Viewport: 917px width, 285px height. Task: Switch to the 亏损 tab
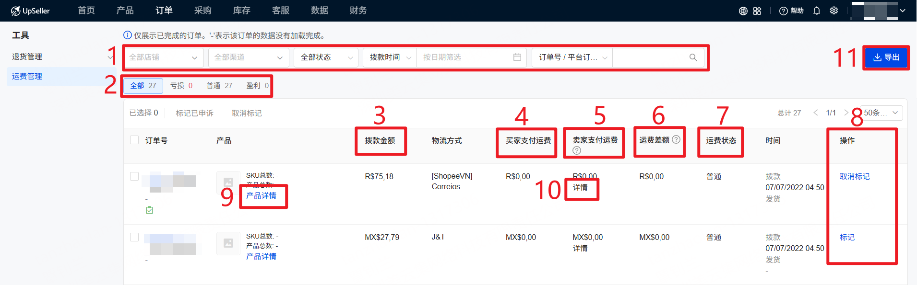(181, 86)
